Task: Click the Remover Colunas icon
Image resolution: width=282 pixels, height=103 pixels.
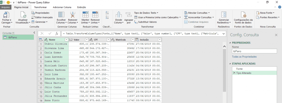Action: [x=73, y=15]
